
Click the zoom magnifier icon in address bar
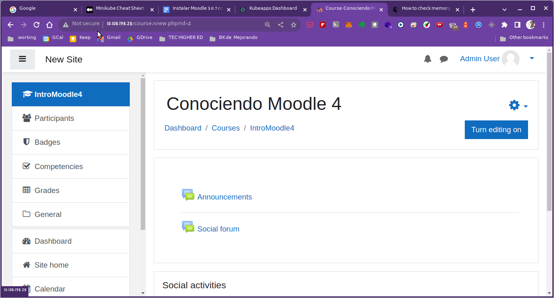[x=268, y=25]
